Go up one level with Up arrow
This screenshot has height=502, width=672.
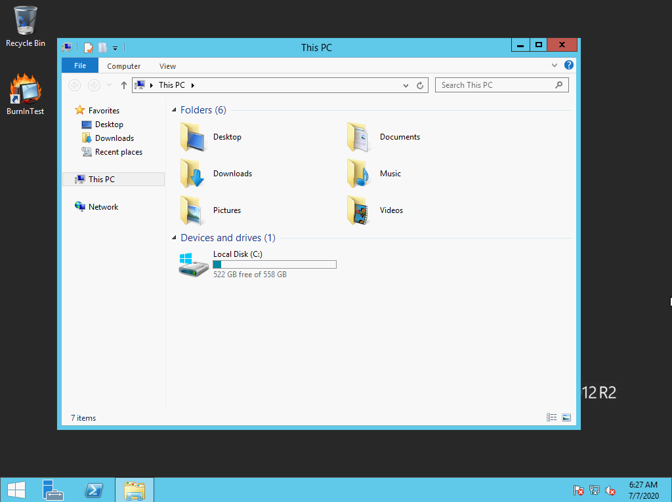point(124,85)
